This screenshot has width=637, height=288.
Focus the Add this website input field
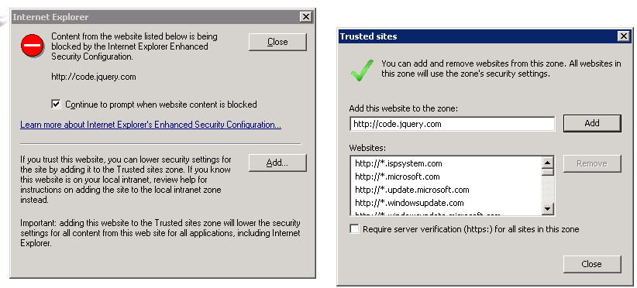point(452,124)
